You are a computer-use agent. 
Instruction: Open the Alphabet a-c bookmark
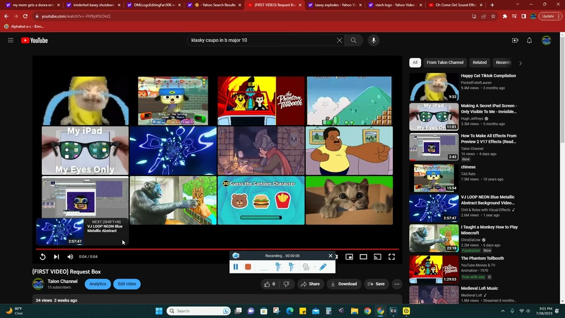(24, 26)
